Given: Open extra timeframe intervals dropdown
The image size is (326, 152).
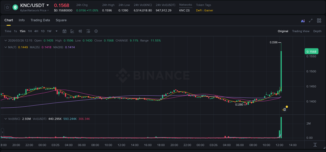Looking at the screenshot, I should click(56, 31).
